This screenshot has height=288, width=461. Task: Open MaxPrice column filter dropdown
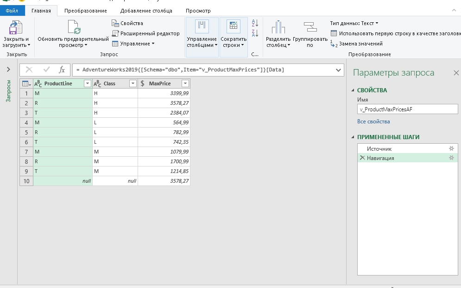[185, 83]
